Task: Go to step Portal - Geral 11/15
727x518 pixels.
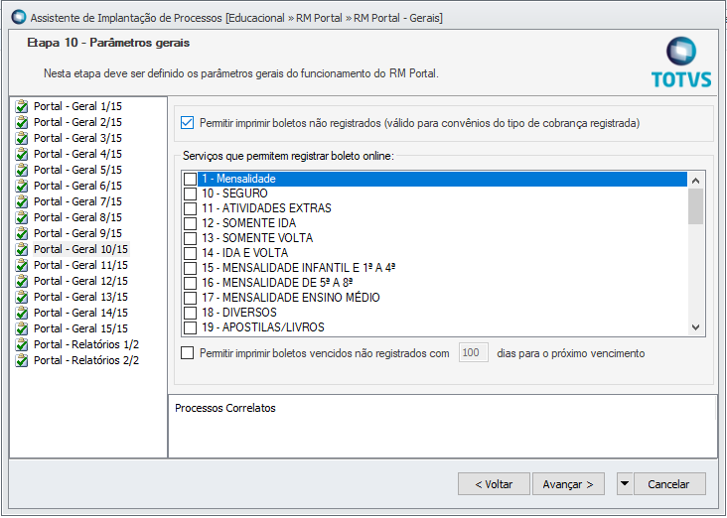Action: 80,265
